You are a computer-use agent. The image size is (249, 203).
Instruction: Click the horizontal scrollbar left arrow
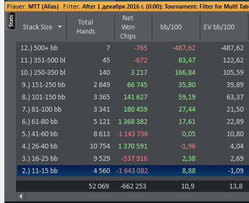tap(21, 197)
